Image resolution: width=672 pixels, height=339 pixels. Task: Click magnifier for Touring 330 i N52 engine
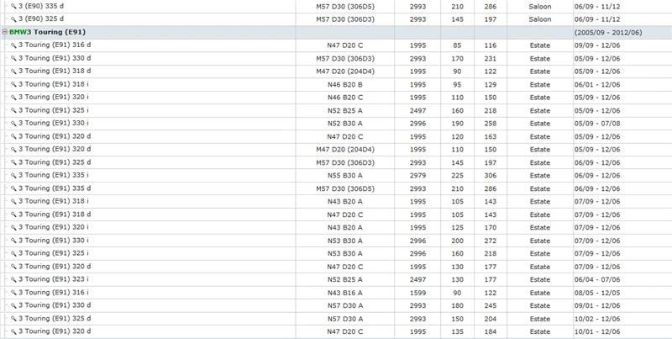click(x=13, y=124)
